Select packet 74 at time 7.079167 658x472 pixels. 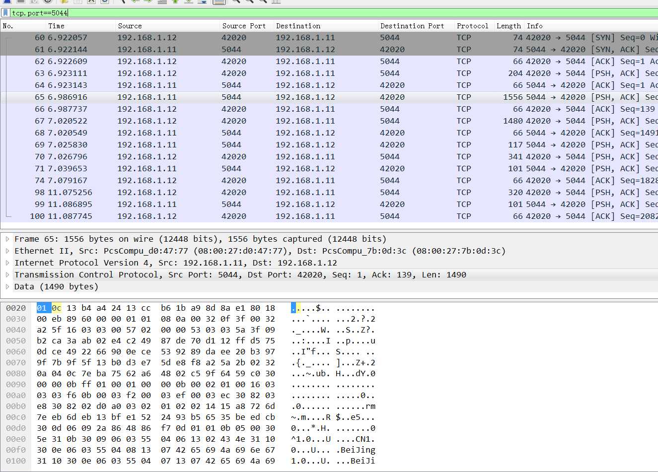point(329,181)
